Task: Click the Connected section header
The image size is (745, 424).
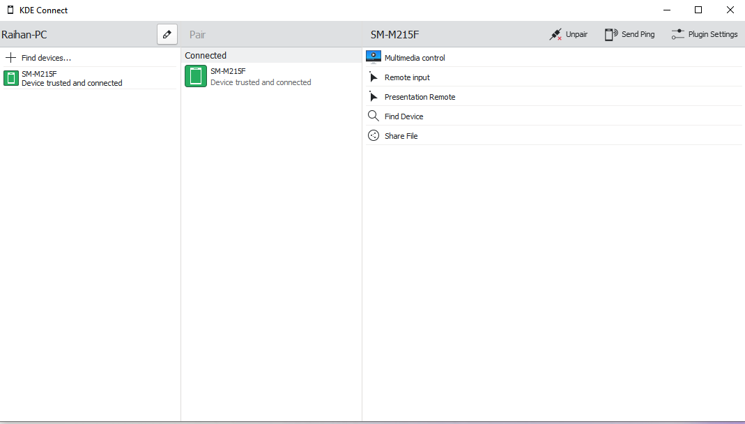Action: coord(271,55)
